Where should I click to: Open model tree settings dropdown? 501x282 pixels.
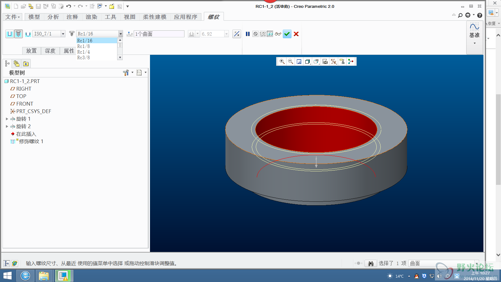(x=128, y=73)
